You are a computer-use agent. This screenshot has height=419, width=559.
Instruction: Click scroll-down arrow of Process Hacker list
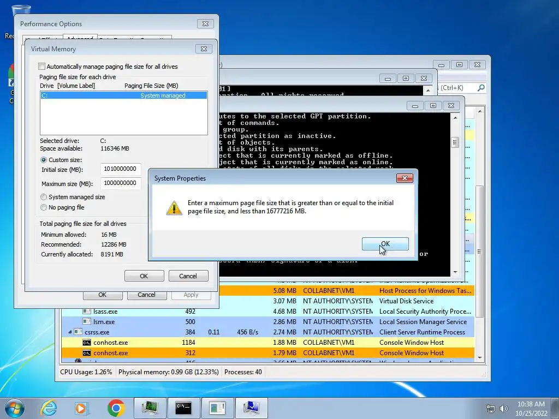pos(480,358)
